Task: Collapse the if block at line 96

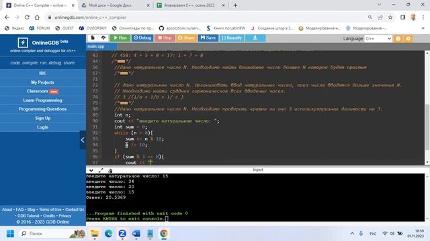Action: 100,157
